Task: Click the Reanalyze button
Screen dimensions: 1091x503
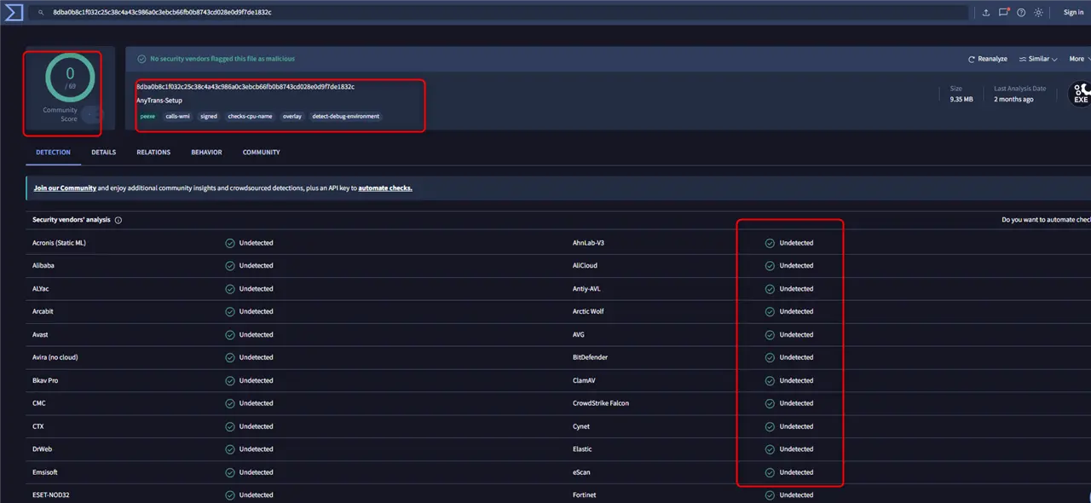Action: tap(988, 59)
